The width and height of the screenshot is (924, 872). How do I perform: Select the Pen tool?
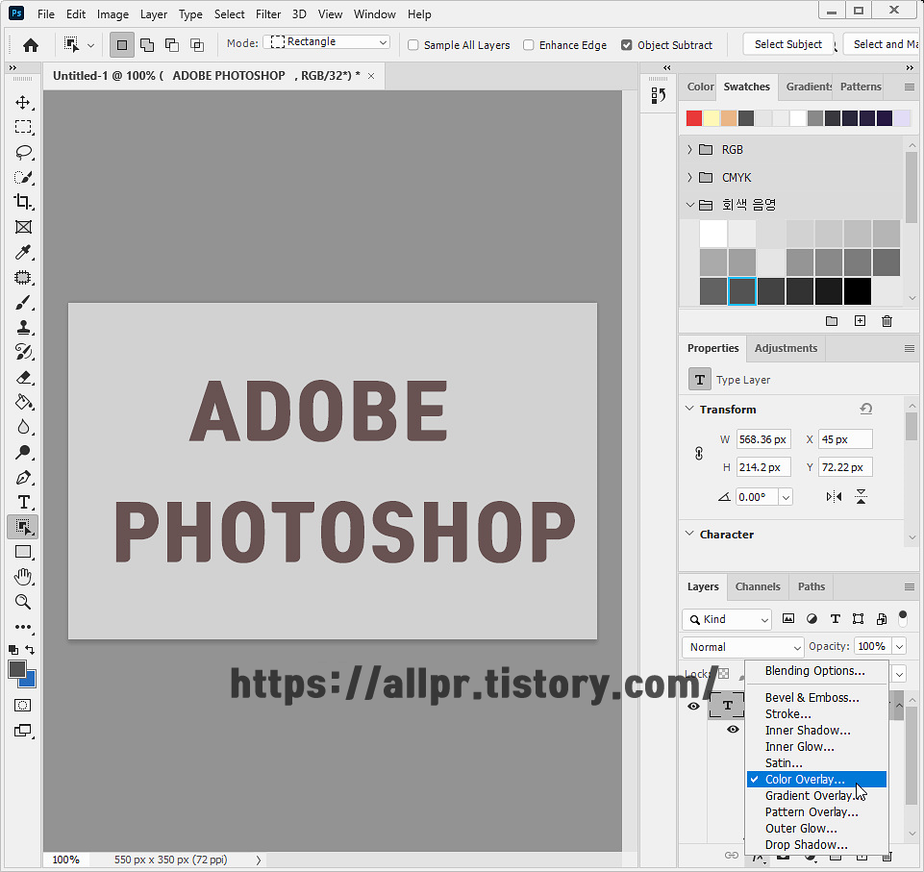tap(23, 477)
